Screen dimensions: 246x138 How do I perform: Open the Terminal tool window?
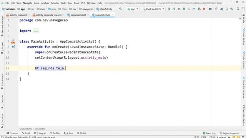[12, 133]
